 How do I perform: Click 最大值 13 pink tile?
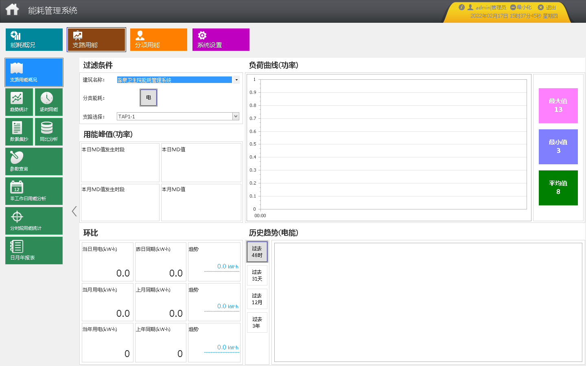pyautogui.click(x=558, y=106)
